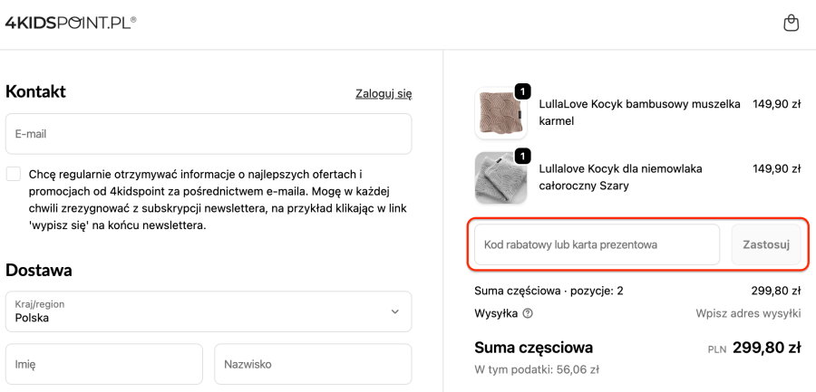Click into the Nazwisko field
This screenshot has height=392, width=816.
(x=313, y=364)
